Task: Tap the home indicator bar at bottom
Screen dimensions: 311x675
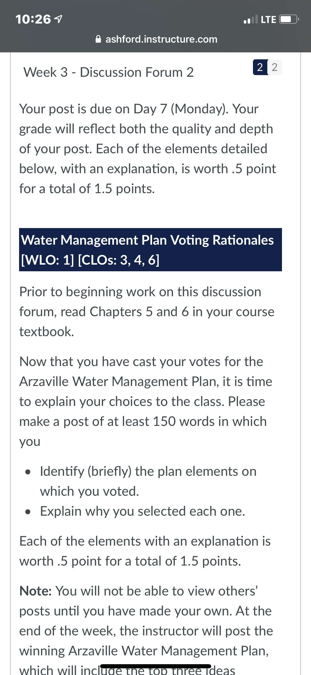Action: tap(156, 666)
